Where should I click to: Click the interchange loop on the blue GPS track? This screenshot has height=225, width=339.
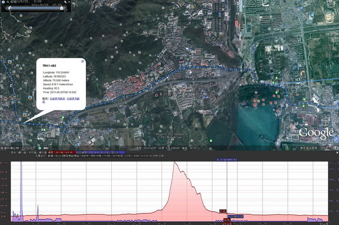[64, 129]
